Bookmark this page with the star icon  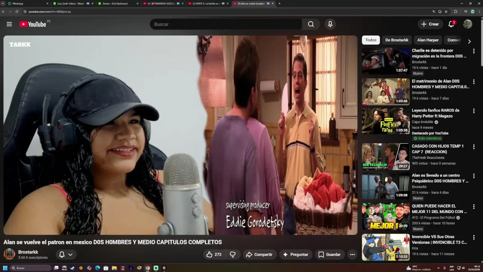(x=446, y=12)
